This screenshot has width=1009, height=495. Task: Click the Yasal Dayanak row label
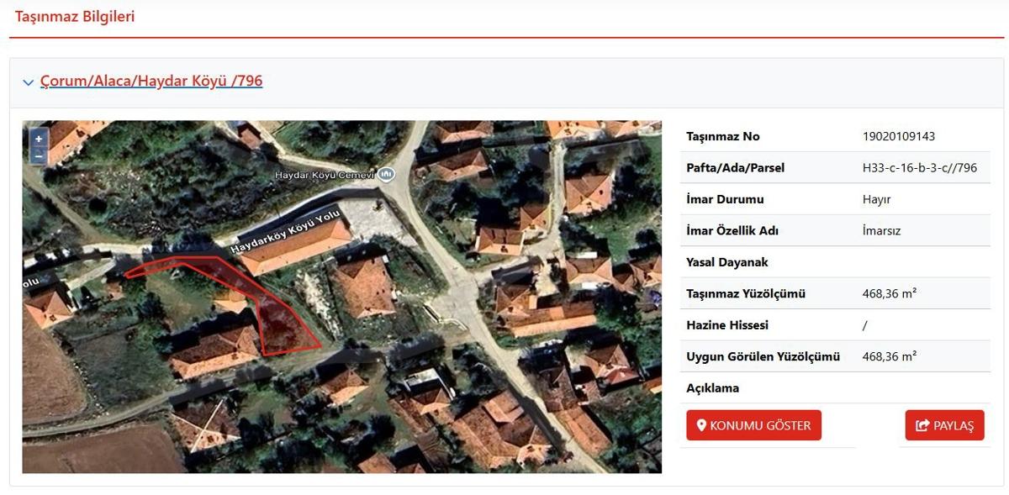[727, 262]
